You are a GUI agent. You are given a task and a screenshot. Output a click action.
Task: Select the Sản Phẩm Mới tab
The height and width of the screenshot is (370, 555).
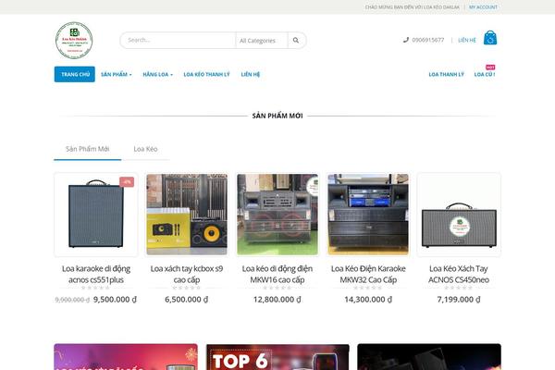point(88,149)
